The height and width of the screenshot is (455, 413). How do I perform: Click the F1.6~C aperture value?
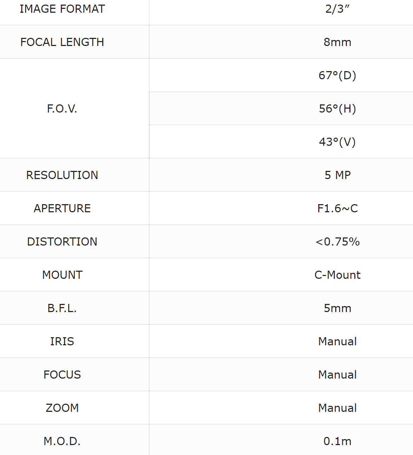(338, 208)
